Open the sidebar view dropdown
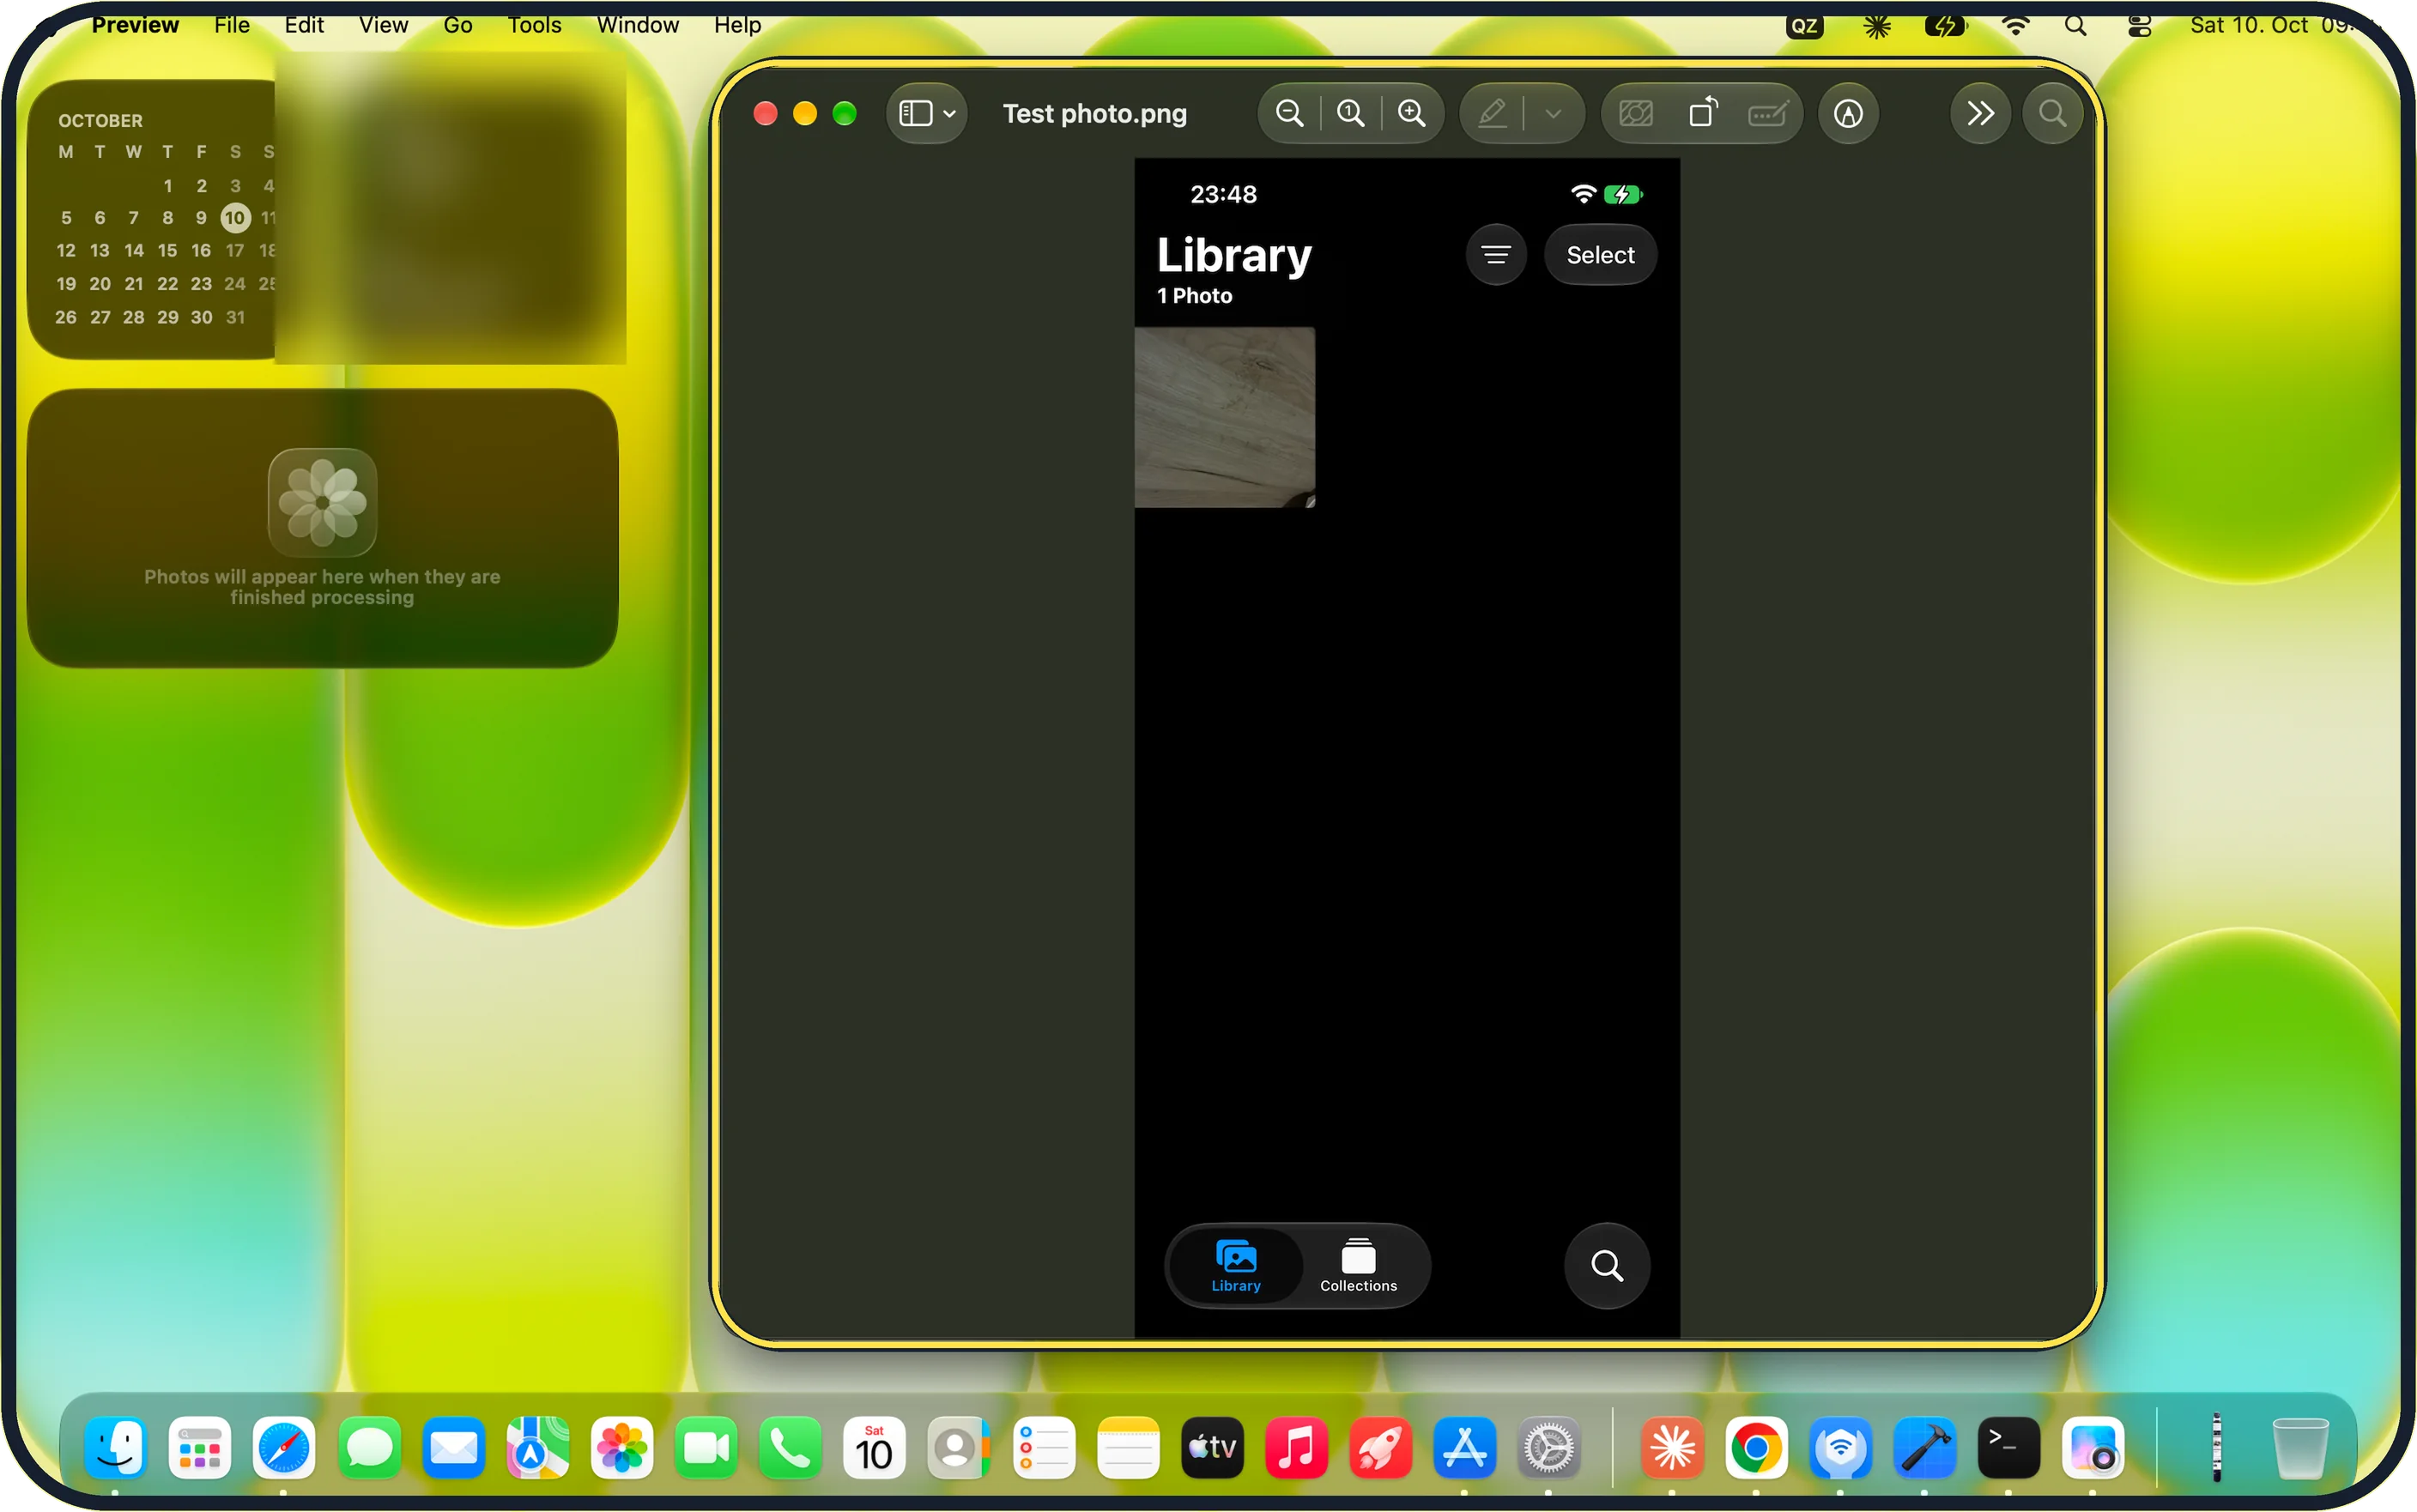 coord(927,114)
